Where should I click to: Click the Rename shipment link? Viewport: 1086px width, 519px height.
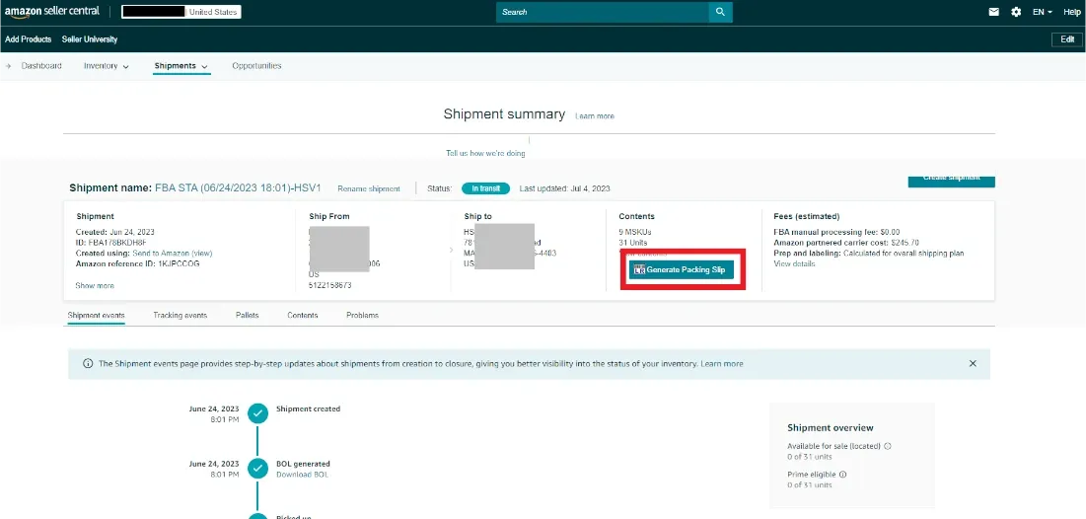point(369,188)
